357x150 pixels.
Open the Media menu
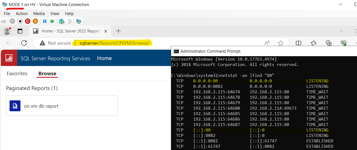pos(39,13)
